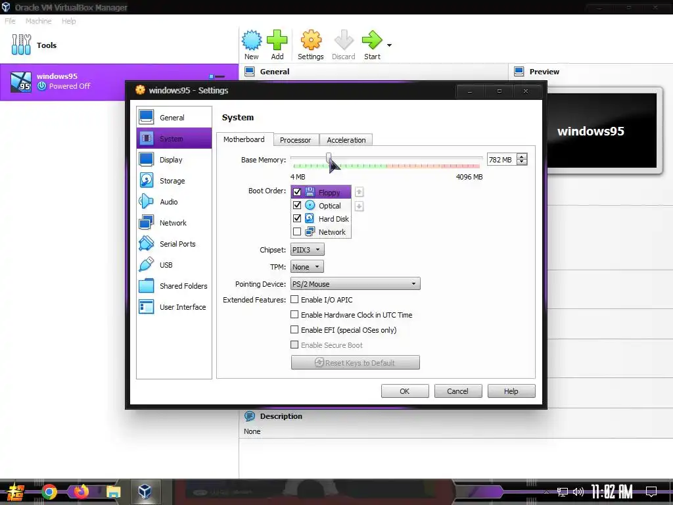Click the Add VM toolbar icon
The width and height of the screenshot is (673, 505).
277,45
